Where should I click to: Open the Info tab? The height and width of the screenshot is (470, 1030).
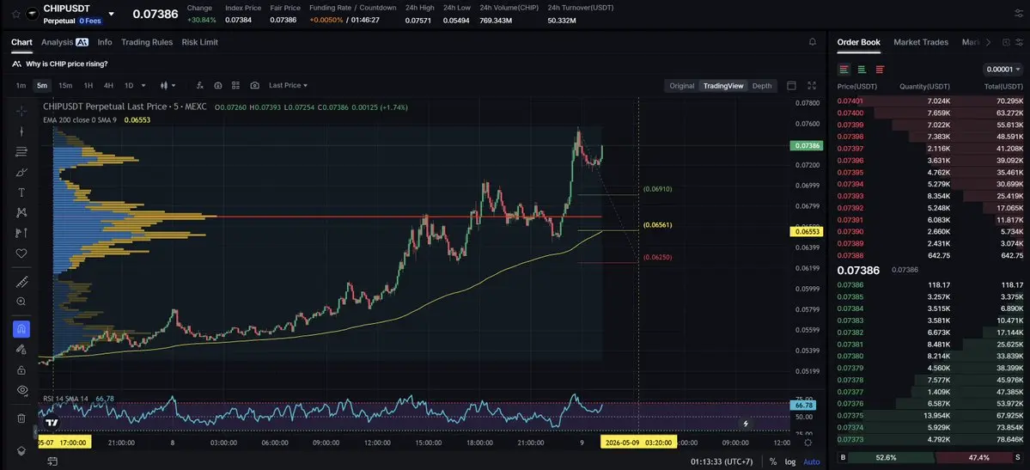point(105,42)
